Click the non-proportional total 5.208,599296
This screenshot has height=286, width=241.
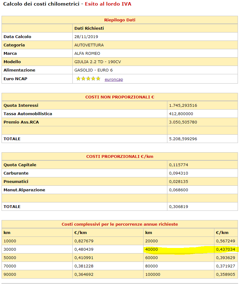[183, 139]
